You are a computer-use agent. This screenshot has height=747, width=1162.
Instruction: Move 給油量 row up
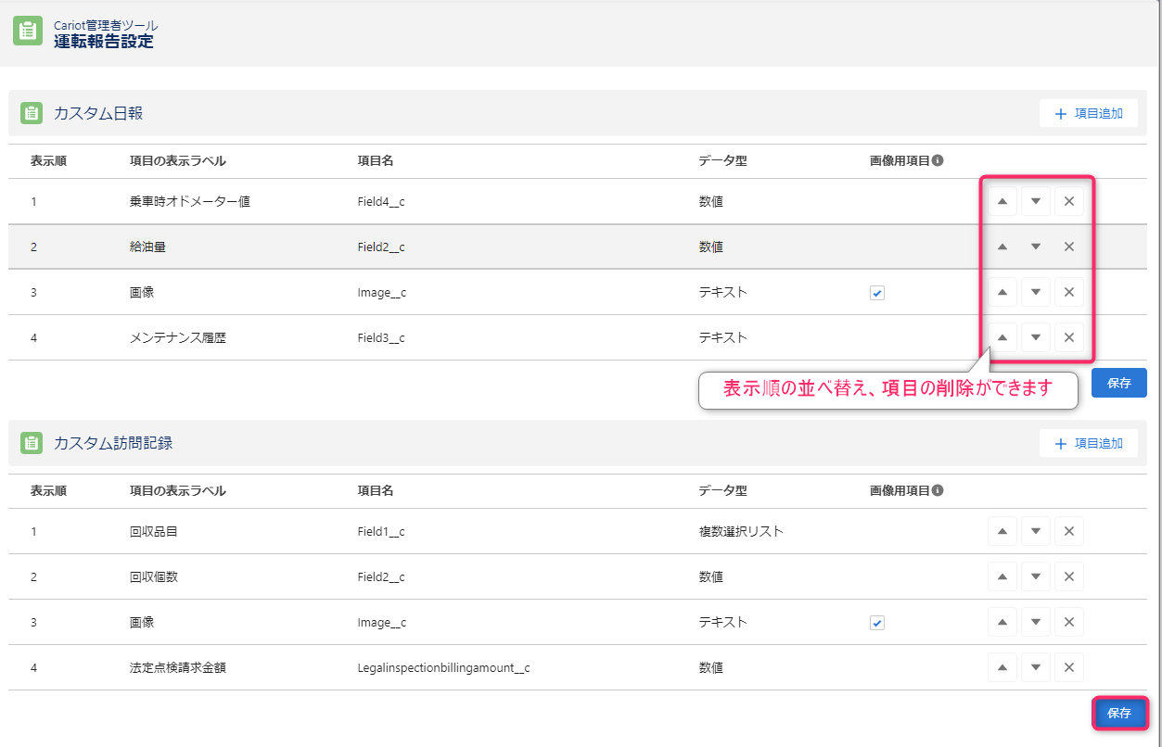1002,247
